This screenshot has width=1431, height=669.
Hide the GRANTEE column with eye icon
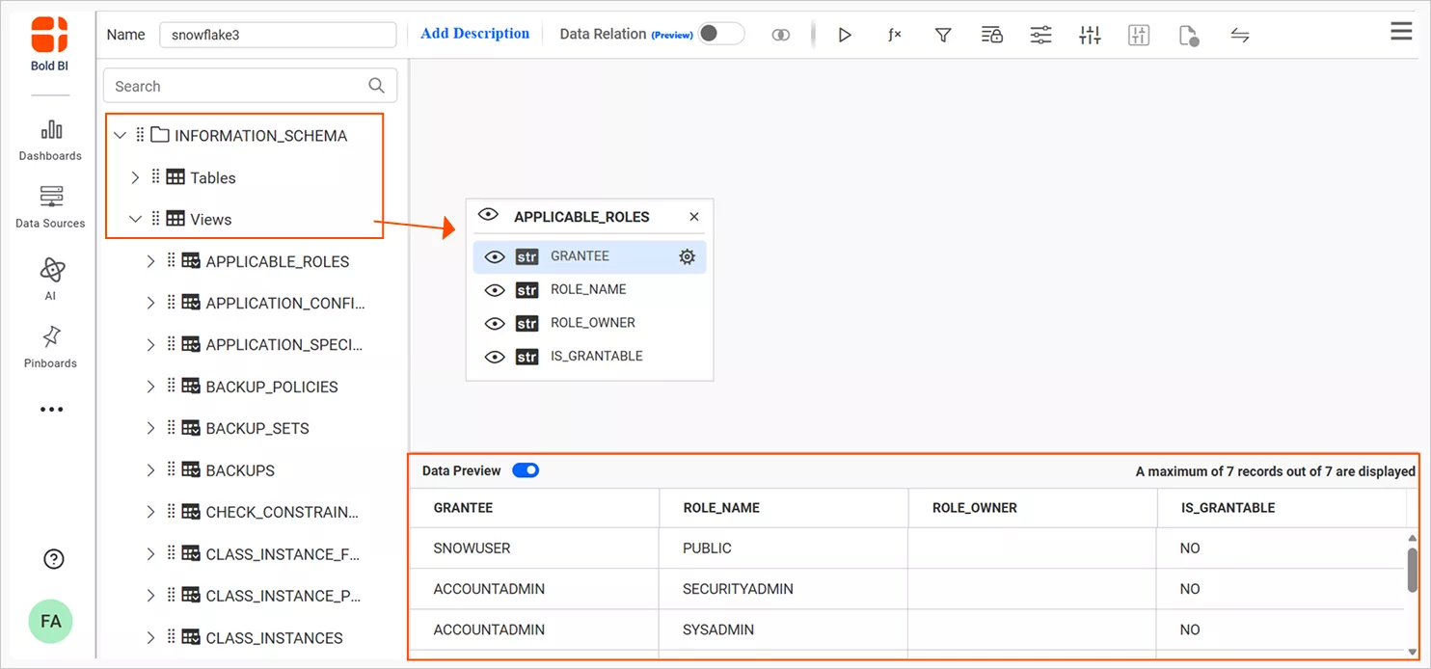(x=495, y=257)
